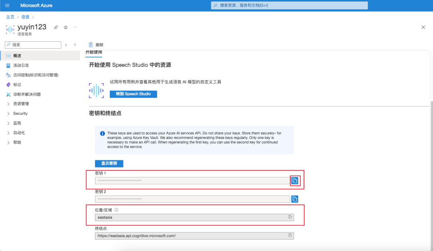Copy 密钥 2 to clipboard
The height and width of the screenshot is (251, 433).
point(295,199)
